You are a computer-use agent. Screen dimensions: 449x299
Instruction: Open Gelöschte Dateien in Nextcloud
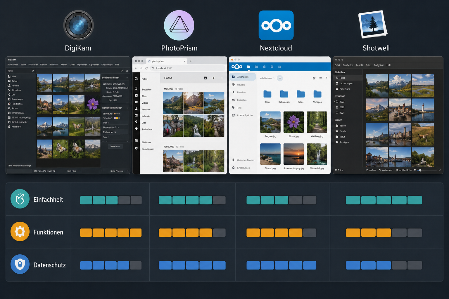click(x=243, y=160)
